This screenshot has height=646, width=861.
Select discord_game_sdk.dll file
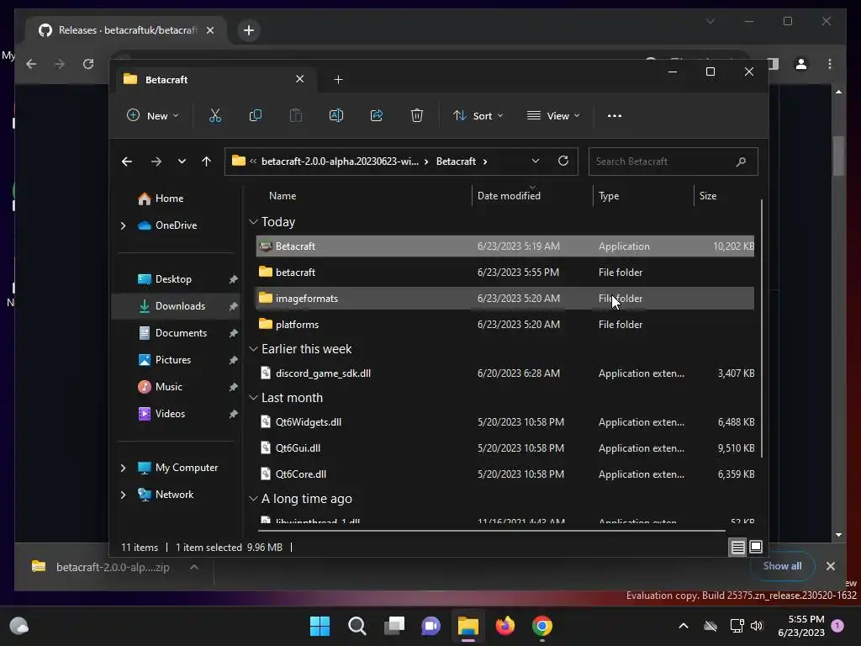point(504,373)
